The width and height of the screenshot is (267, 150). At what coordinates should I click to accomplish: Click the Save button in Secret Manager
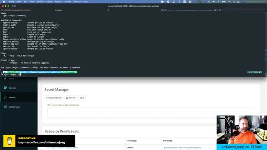pyautogui.click(x=82, y=98)
